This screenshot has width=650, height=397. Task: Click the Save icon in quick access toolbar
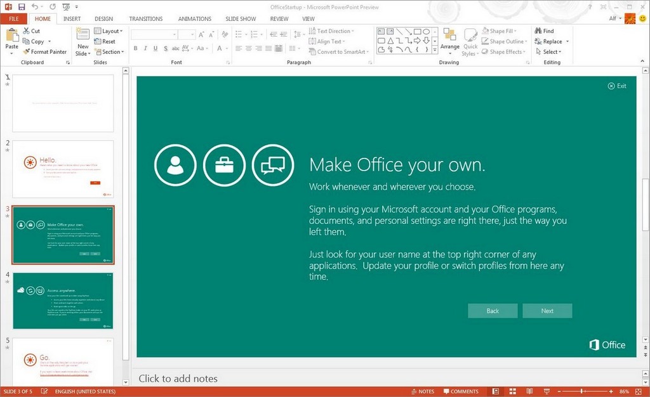(x=22, y=6)
